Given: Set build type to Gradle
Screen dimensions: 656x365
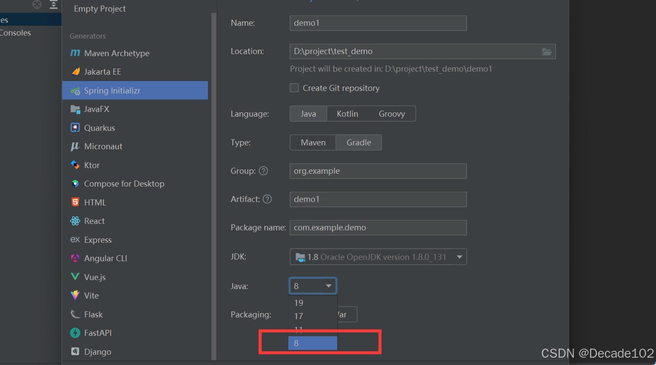Looking at the screenshot, I should pos(359,143).
